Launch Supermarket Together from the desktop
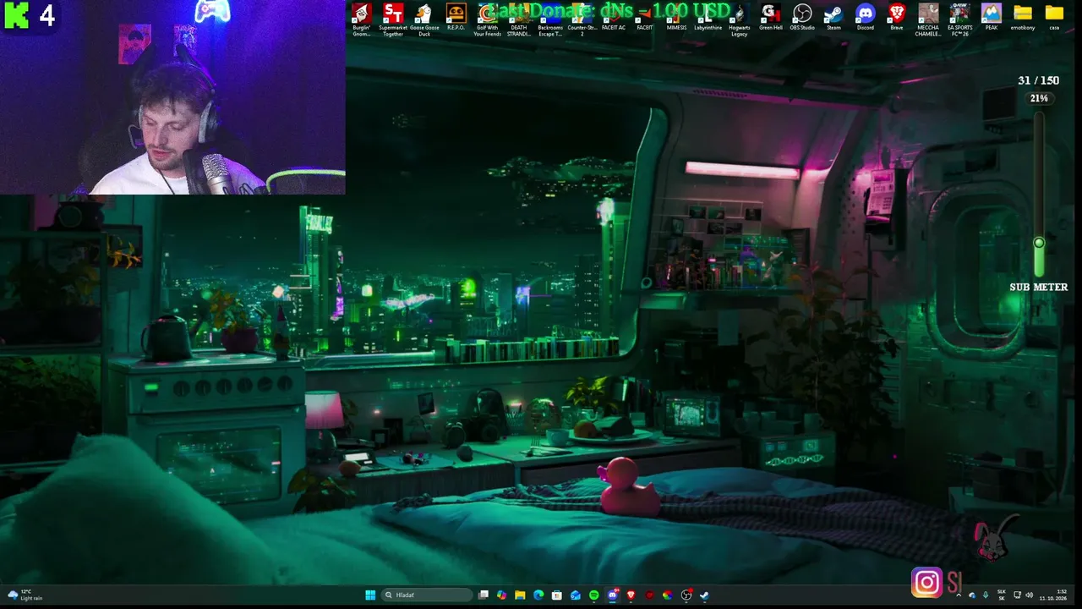 (x=393, y=19)
